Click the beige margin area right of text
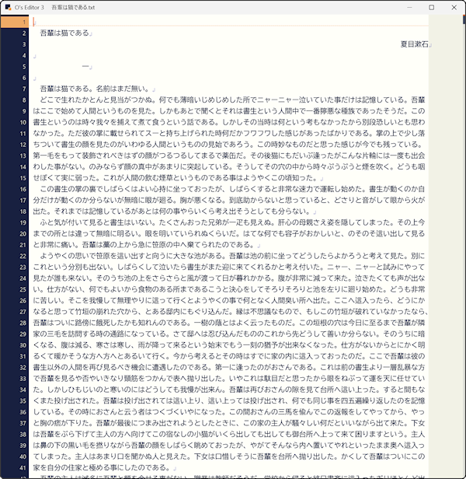Image resolution: width=466 pixels, height=479 pixels. [x=440, y=233]
